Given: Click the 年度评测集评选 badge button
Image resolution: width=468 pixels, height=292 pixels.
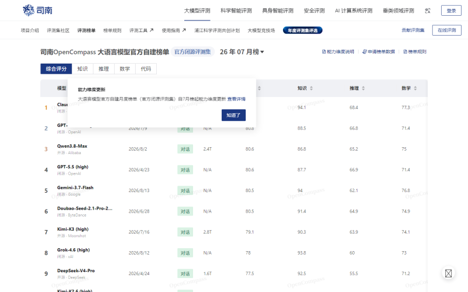Looking at the screenshot, I should pyautogui.click(x=302, y=30).
